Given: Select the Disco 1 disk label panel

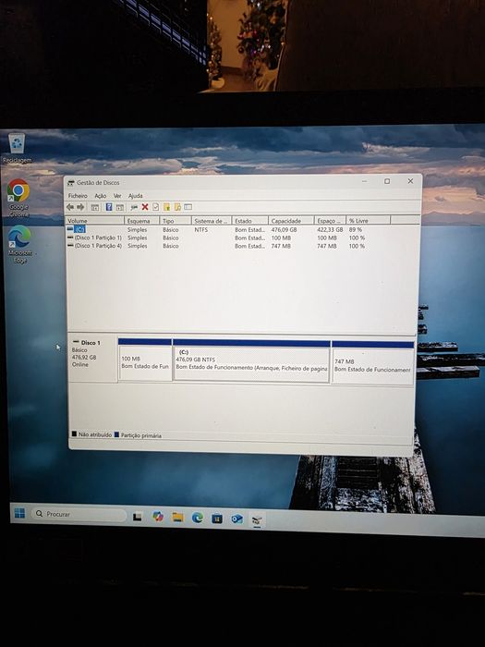Looking at the screenshot, I should click(92, 359).
